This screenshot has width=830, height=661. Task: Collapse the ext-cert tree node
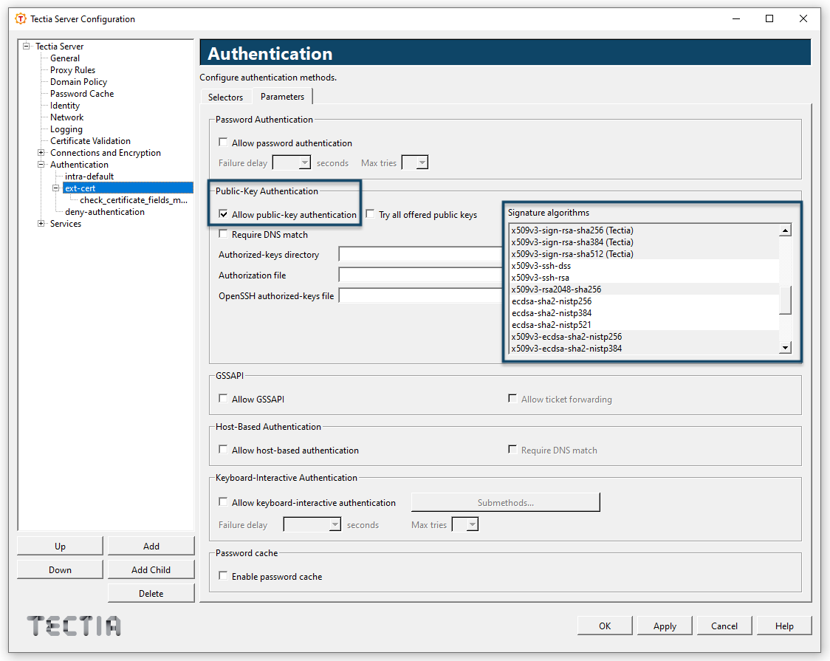point(55,188)
